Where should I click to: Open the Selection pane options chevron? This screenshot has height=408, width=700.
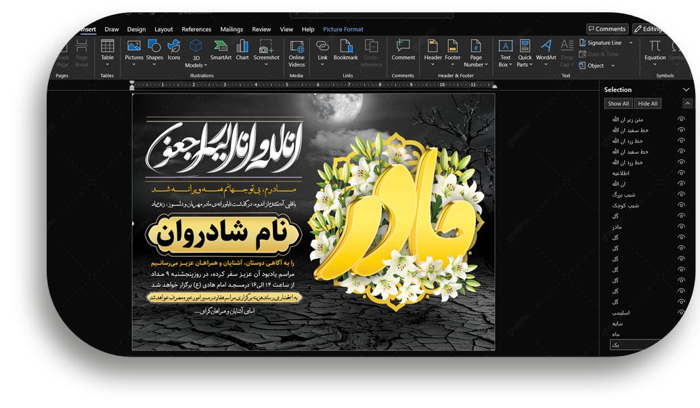[686, 89]
